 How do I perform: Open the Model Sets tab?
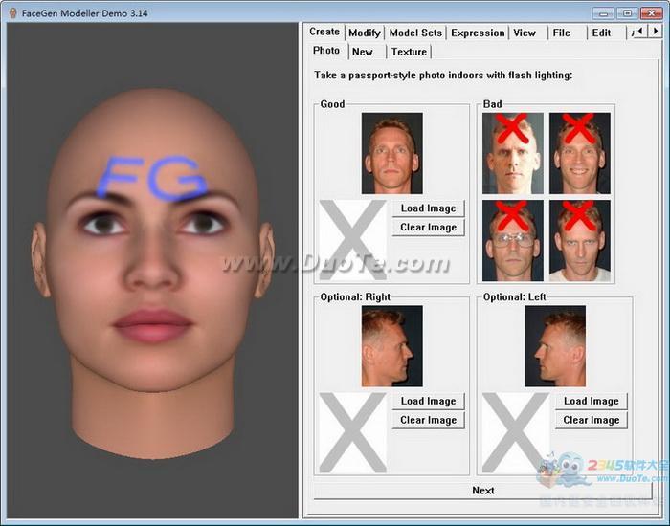[x=415, y=33]
